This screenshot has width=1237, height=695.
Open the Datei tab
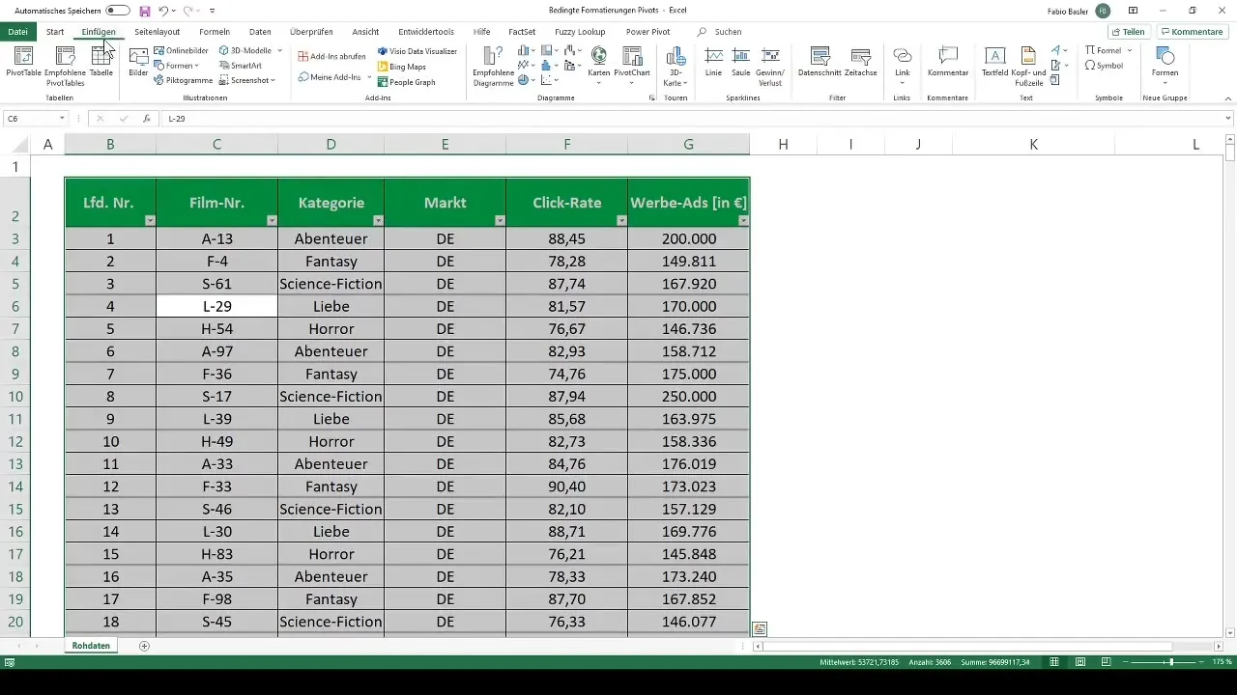17,32
